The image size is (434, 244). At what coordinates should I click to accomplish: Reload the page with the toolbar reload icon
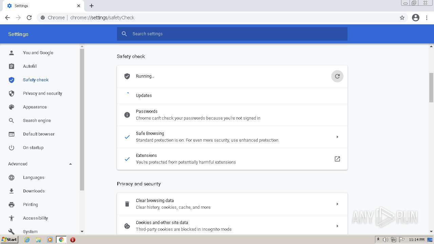(29, 18)
